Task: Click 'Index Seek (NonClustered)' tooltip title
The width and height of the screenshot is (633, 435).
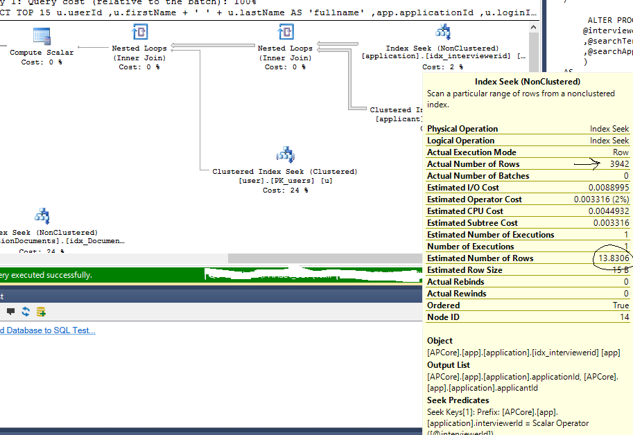Action: click(x=527, y=82)
